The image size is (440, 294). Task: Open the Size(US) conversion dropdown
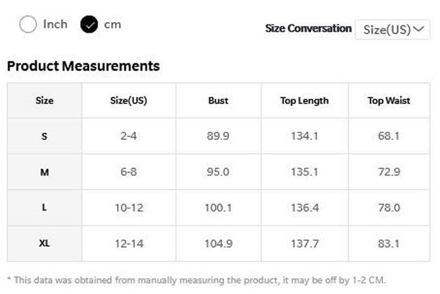[x=392, y=29]
